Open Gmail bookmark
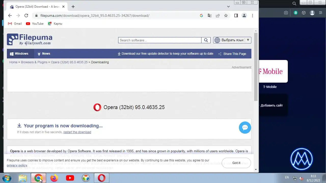326x183 pixels. [x=15, y=24]
